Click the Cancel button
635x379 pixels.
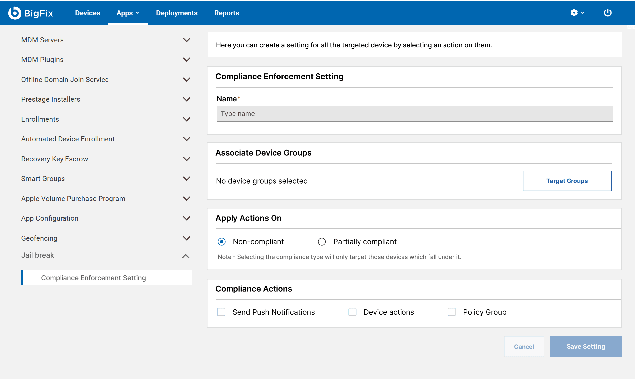pyautogui.click(x=524, y=346)
